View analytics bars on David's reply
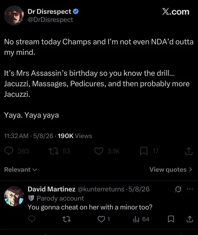The image size is (198, 235). (x=136, y=219)
